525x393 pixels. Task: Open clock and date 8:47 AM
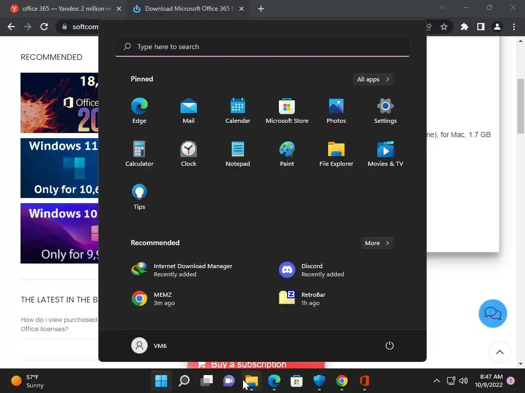click(x=489, y=381)
